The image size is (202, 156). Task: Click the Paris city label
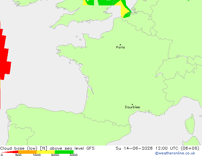pos(120,47)
